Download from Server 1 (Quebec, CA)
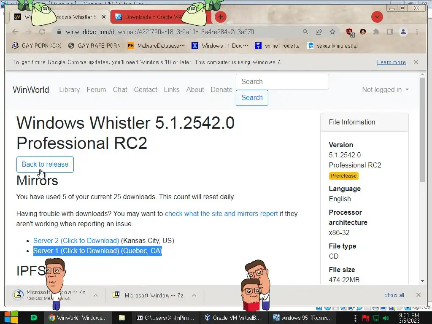 tap(76, 251)
